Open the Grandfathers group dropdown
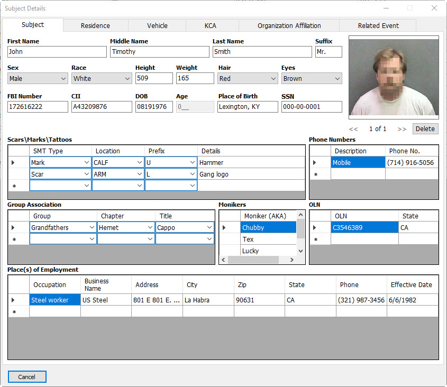 (92, 227)
